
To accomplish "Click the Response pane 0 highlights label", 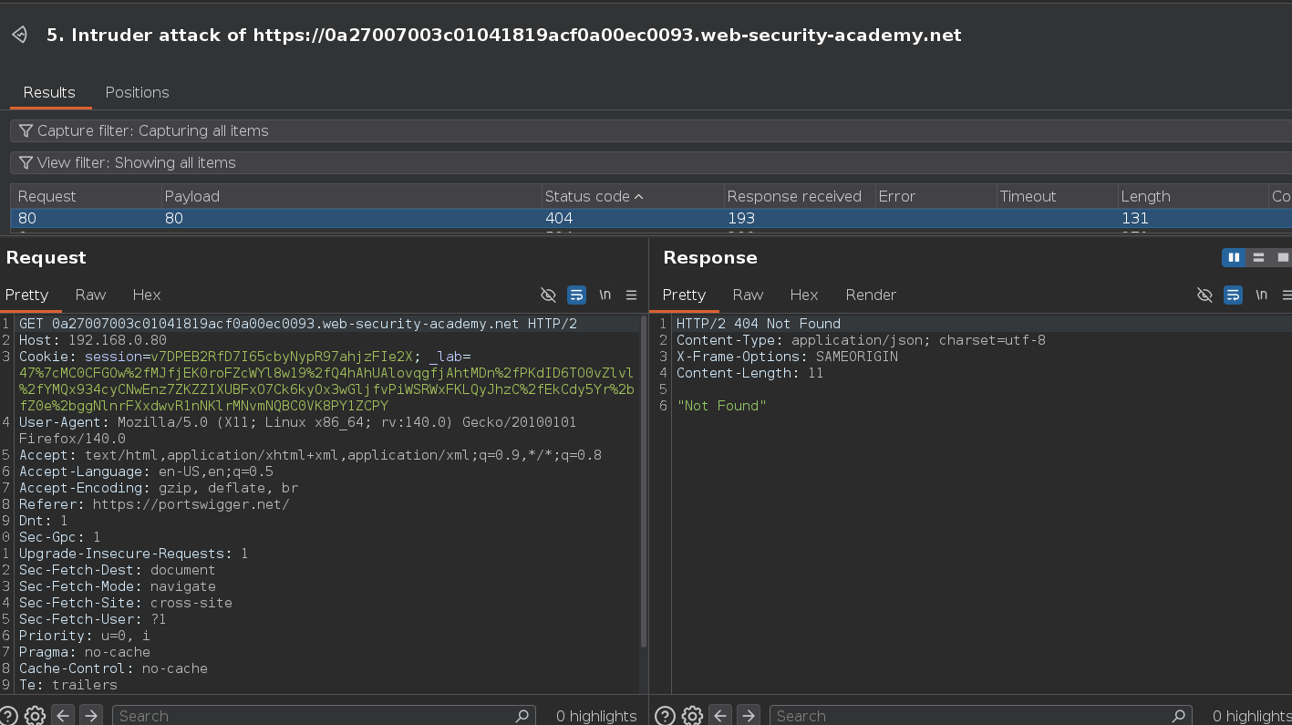I will pyautogui.click(x=1252, y=716).
